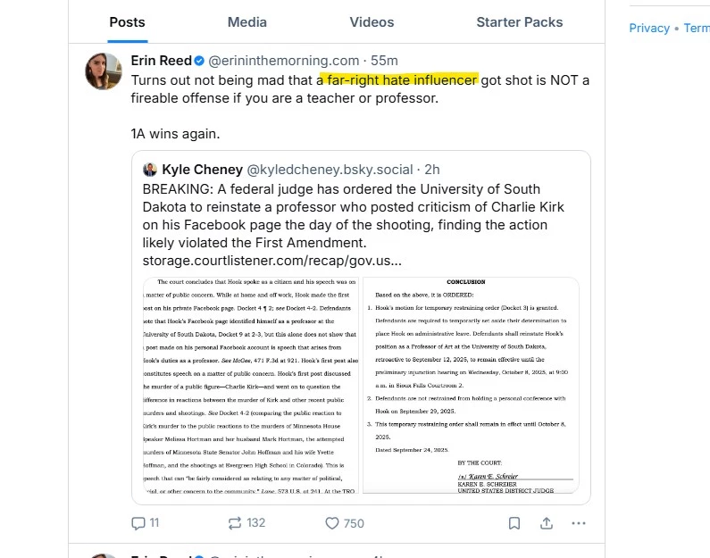This screenshot has width=710, height=558.
Task: Open the left court document image
Action: tap(249, 385)
